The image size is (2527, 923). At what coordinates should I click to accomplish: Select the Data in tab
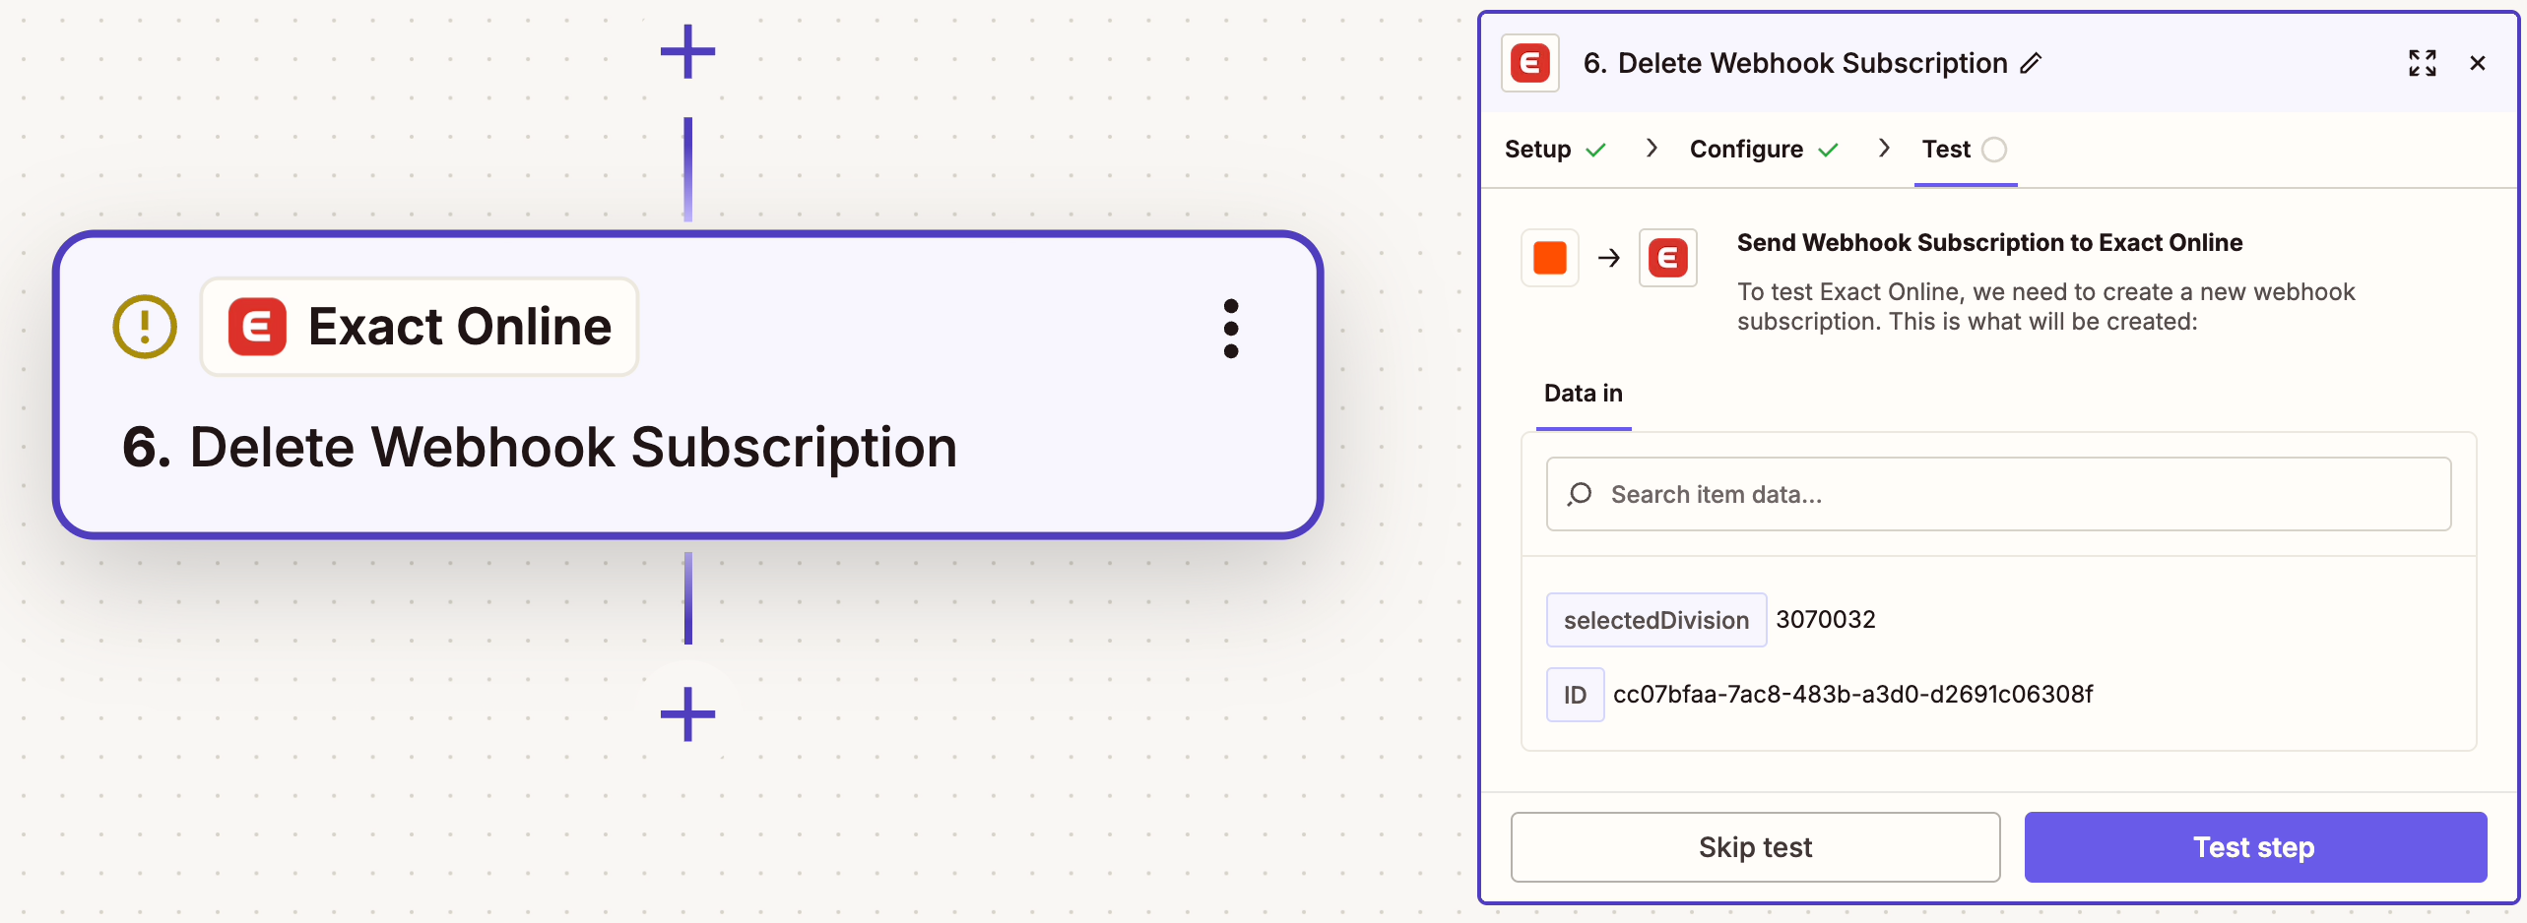[x=1583, y=394]
